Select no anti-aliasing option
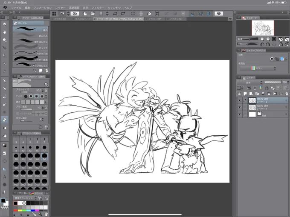Screen dimensions: 290x217 coord(26,96)
